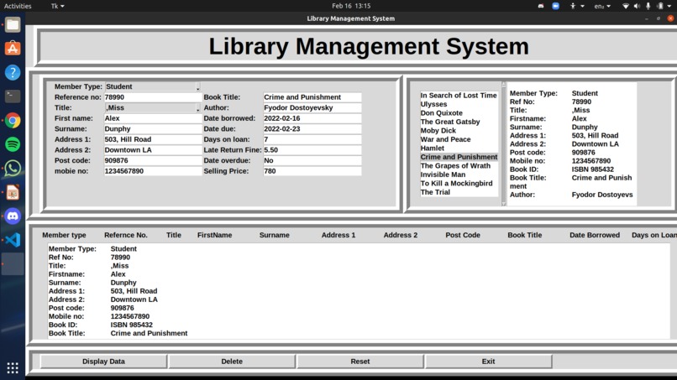Select 'Moby Dick' in the book list
677x380 pixels.
pyautogui.click(x=438, y=131)
